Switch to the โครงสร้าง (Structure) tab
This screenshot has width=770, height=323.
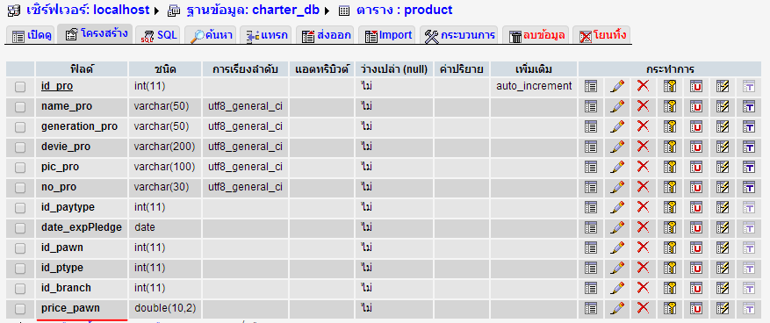point(96,34)
